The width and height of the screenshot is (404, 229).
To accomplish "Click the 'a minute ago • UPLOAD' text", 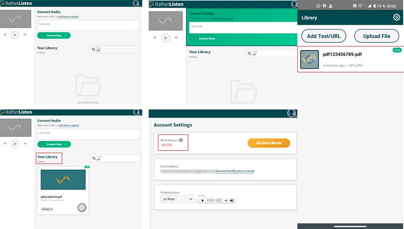I will 343,65.
